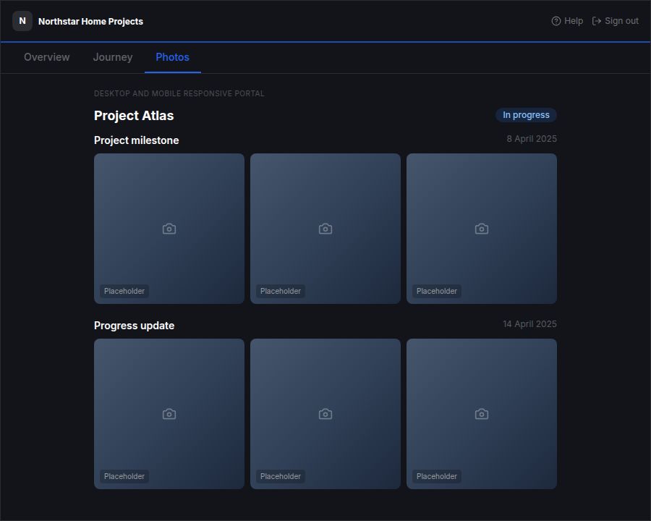
Task: Click the Project milestone section title
Action: coord(136,140)
